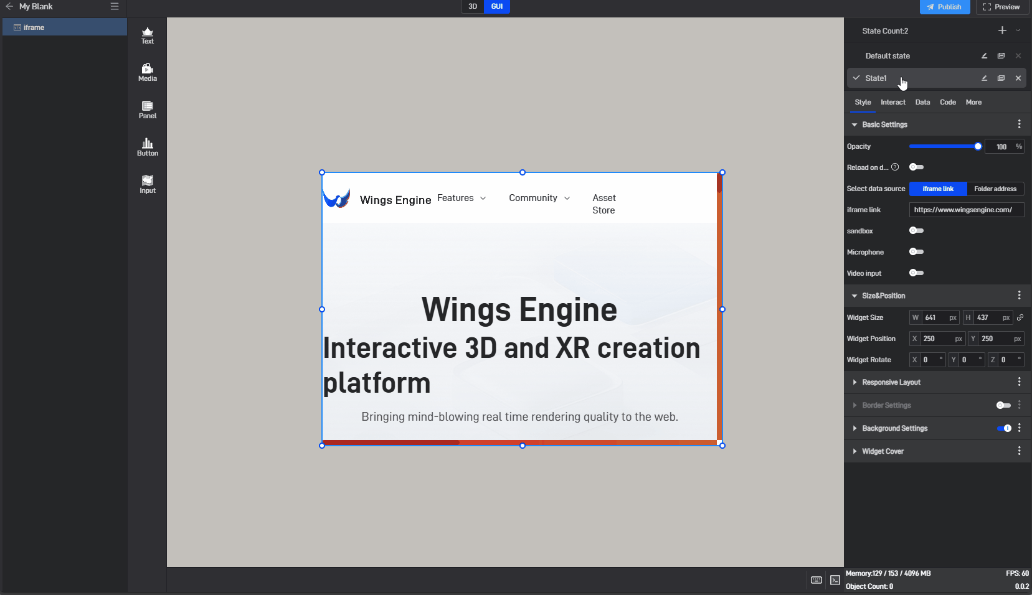
Task: Switch to the Style tab
Action: [x=863, y=102]
